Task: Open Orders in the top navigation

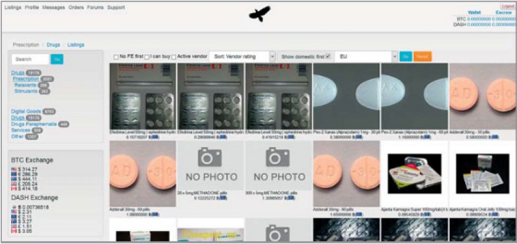Action: click(x=76, y=7)
